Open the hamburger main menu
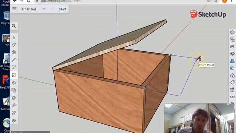 click(x=14, y=9)
